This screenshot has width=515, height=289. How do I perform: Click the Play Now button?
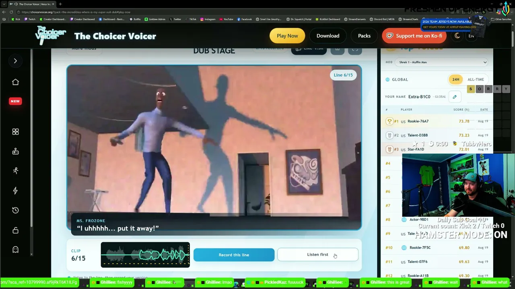287,36
